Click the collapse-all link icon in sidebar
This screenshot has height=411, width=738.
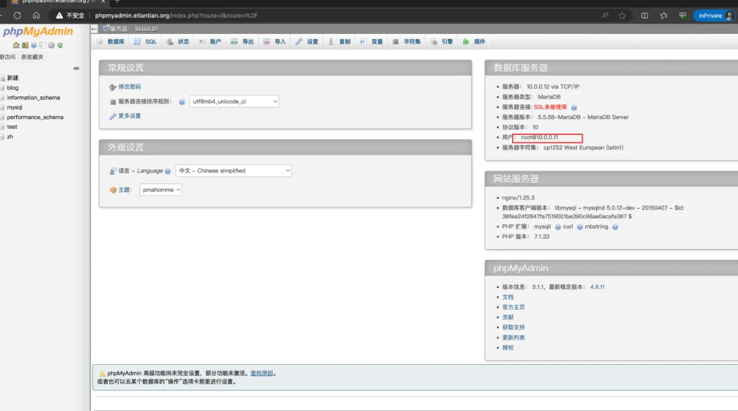tap(76, 68)
